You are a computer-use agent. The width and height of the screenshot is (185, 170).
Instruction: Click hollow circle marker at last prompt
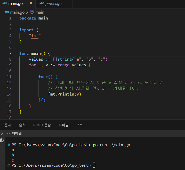coord(9,165)
